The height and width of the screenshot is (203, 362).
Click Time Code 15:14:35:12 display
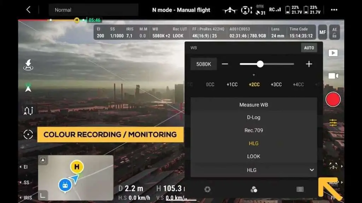[x=301, y=32]
